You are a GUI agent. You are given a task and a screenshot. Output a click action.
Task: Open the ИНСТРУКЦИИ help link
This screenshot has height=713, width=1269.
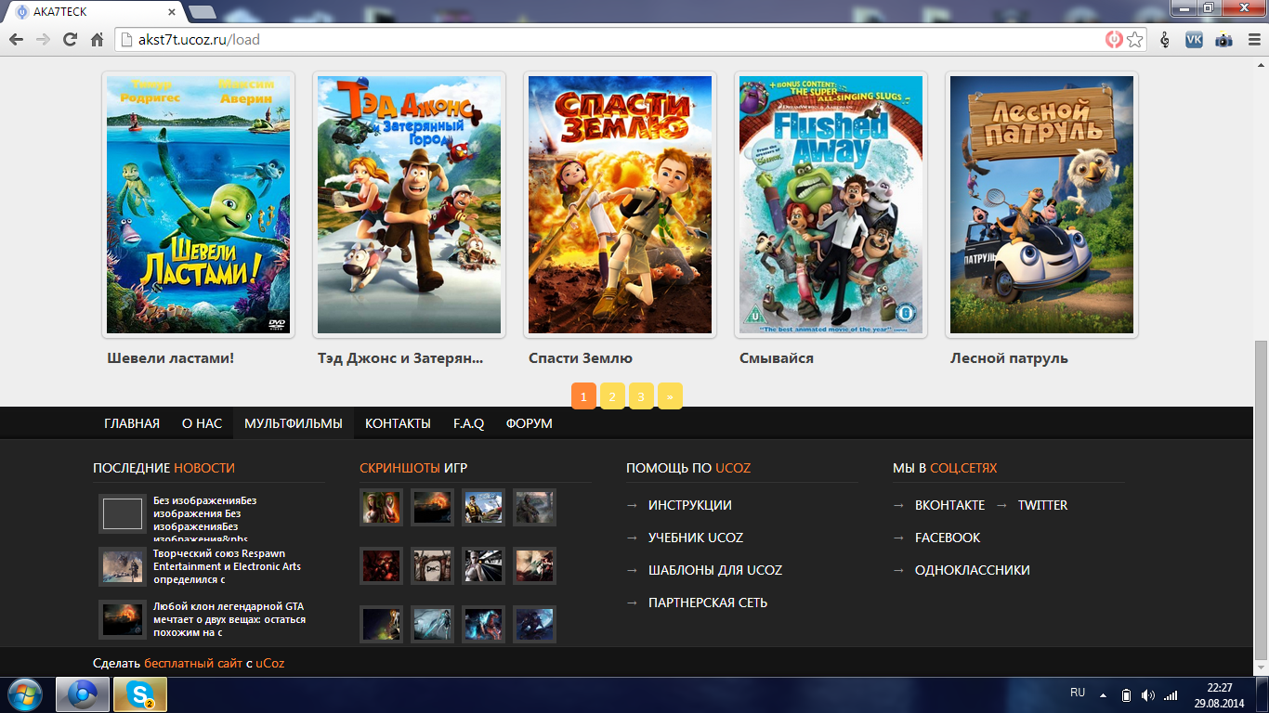click(690, 505)
